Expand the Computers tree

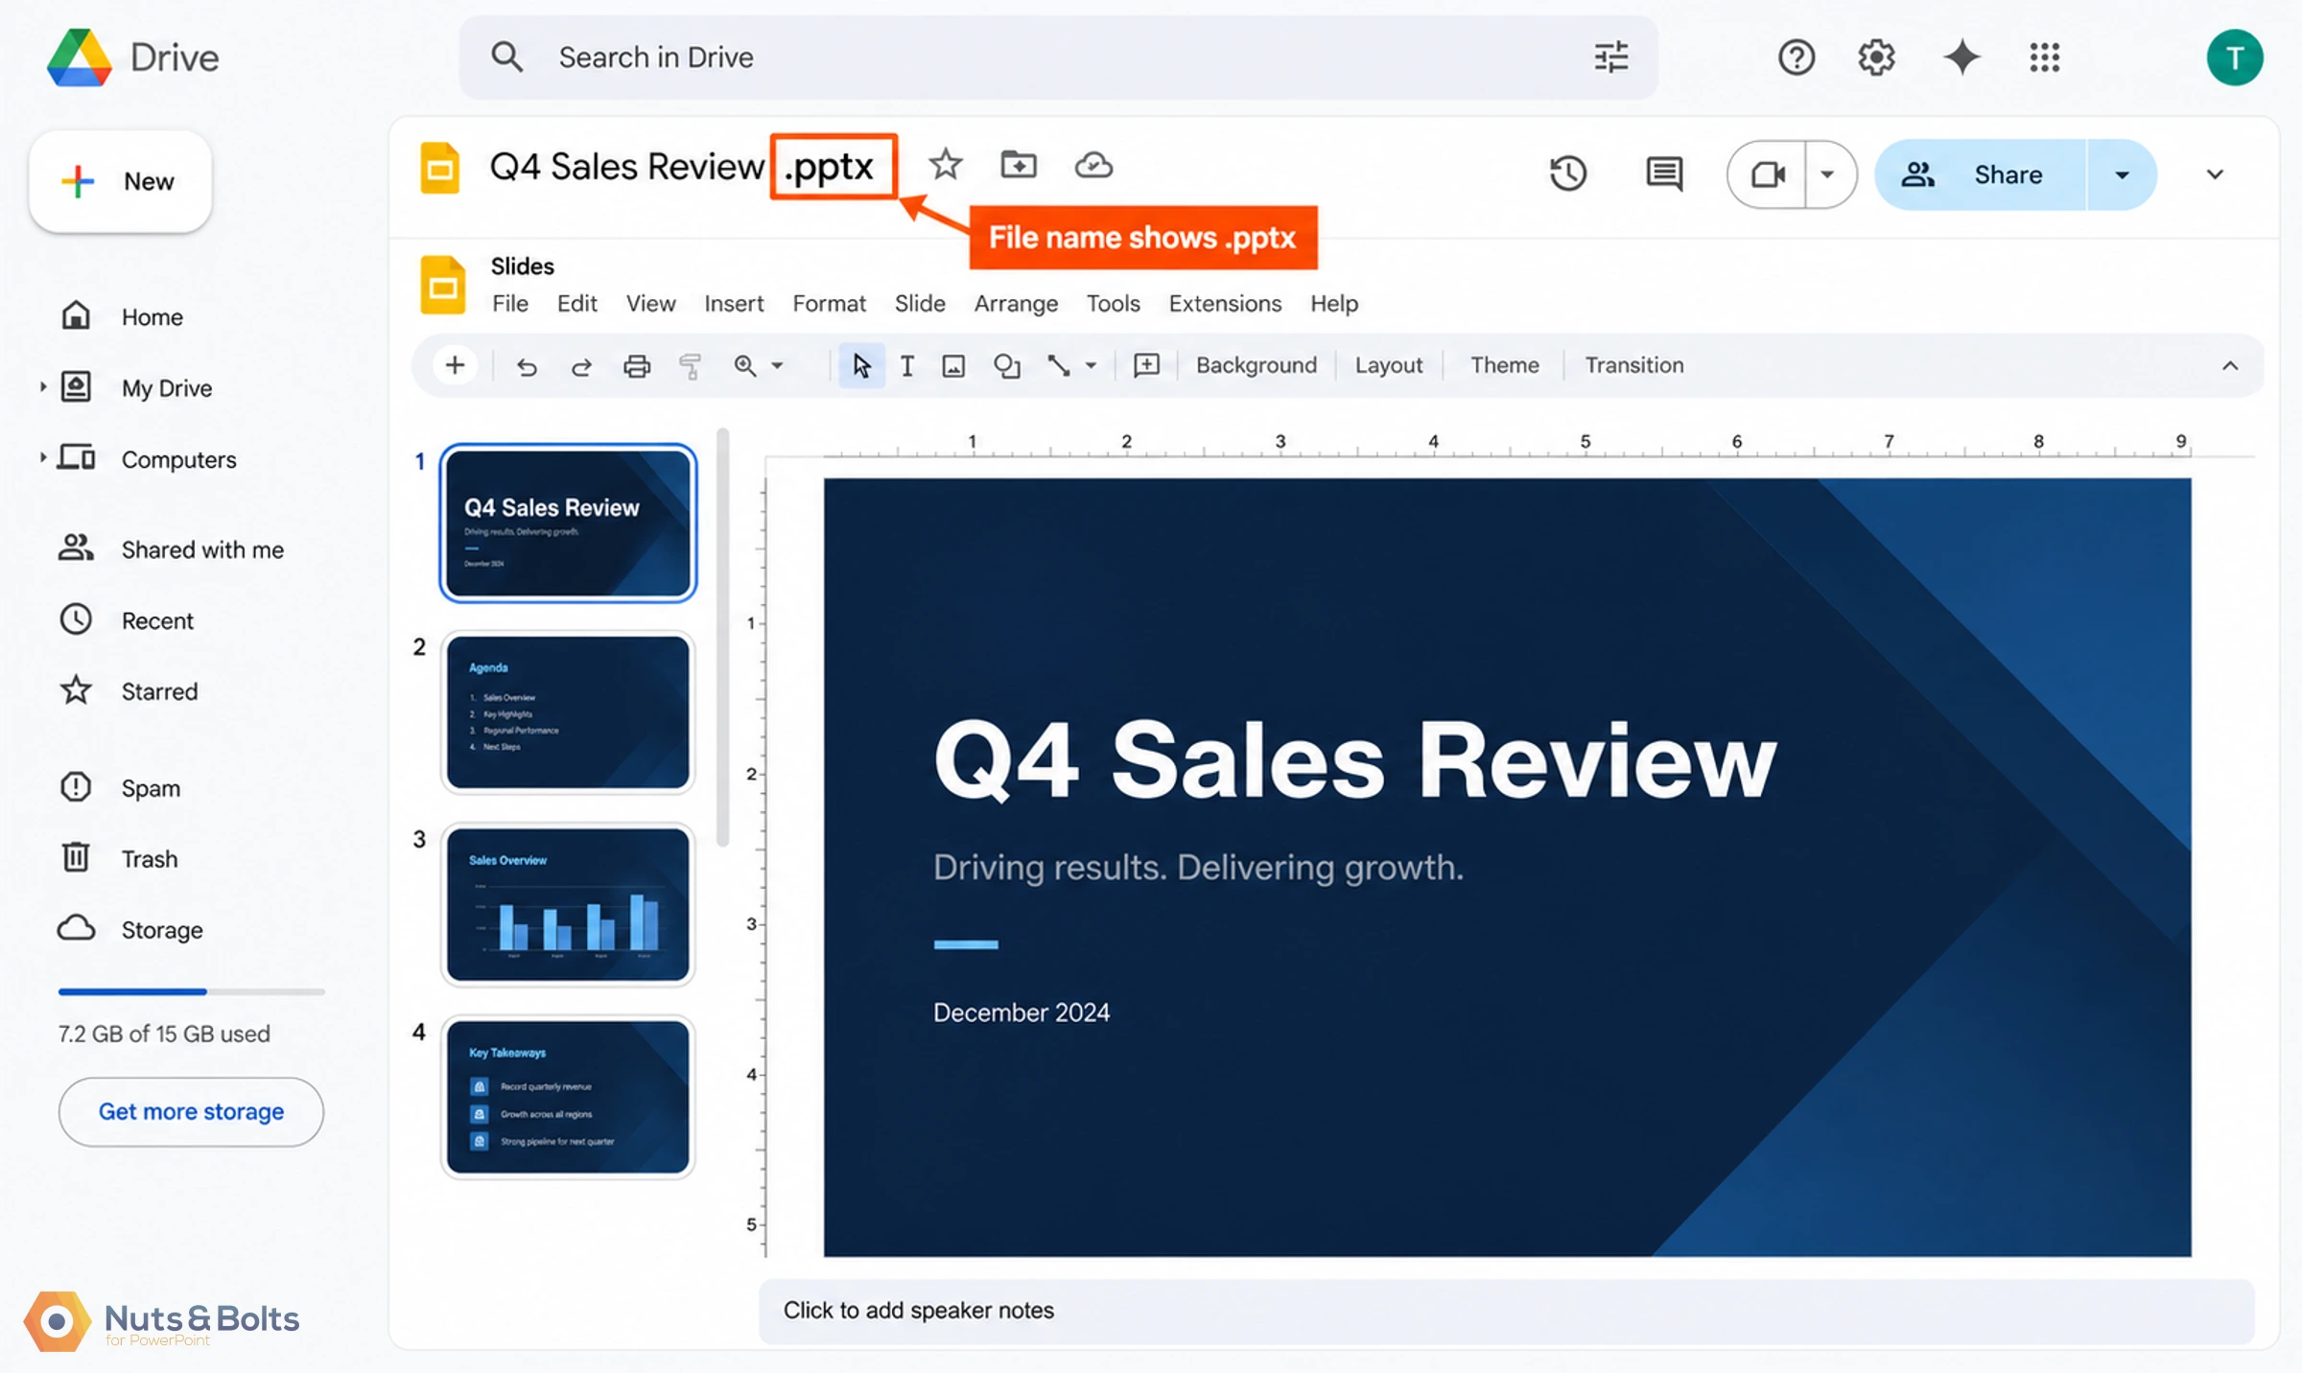[42, 458]
